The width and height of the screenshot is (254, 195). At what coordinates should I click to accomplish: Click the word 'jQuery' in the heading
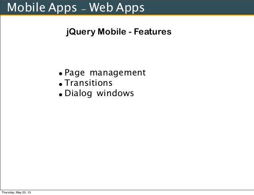tap(81, 32)
